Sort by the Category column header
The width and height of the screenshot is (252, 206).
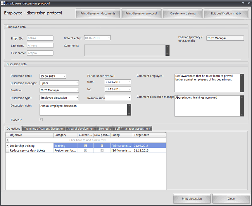[65, 135]
